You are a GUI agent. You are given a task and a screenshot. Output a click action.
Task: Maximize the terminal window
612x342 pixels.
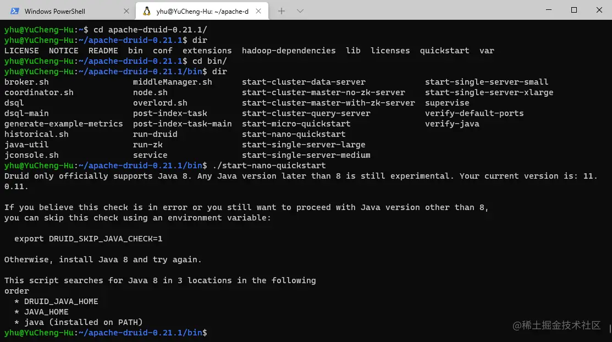(x=574, y=10)
